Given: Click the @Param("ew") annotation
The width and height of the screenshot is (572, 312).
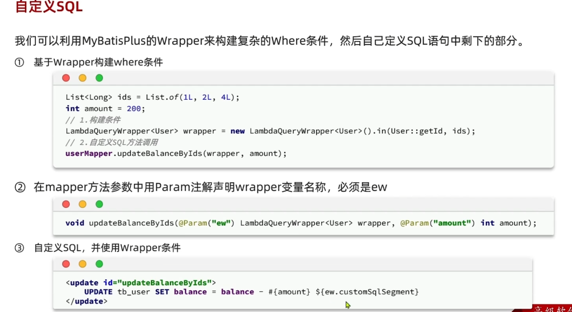Looking at the screenshot, I should click(x=206, y=223).
